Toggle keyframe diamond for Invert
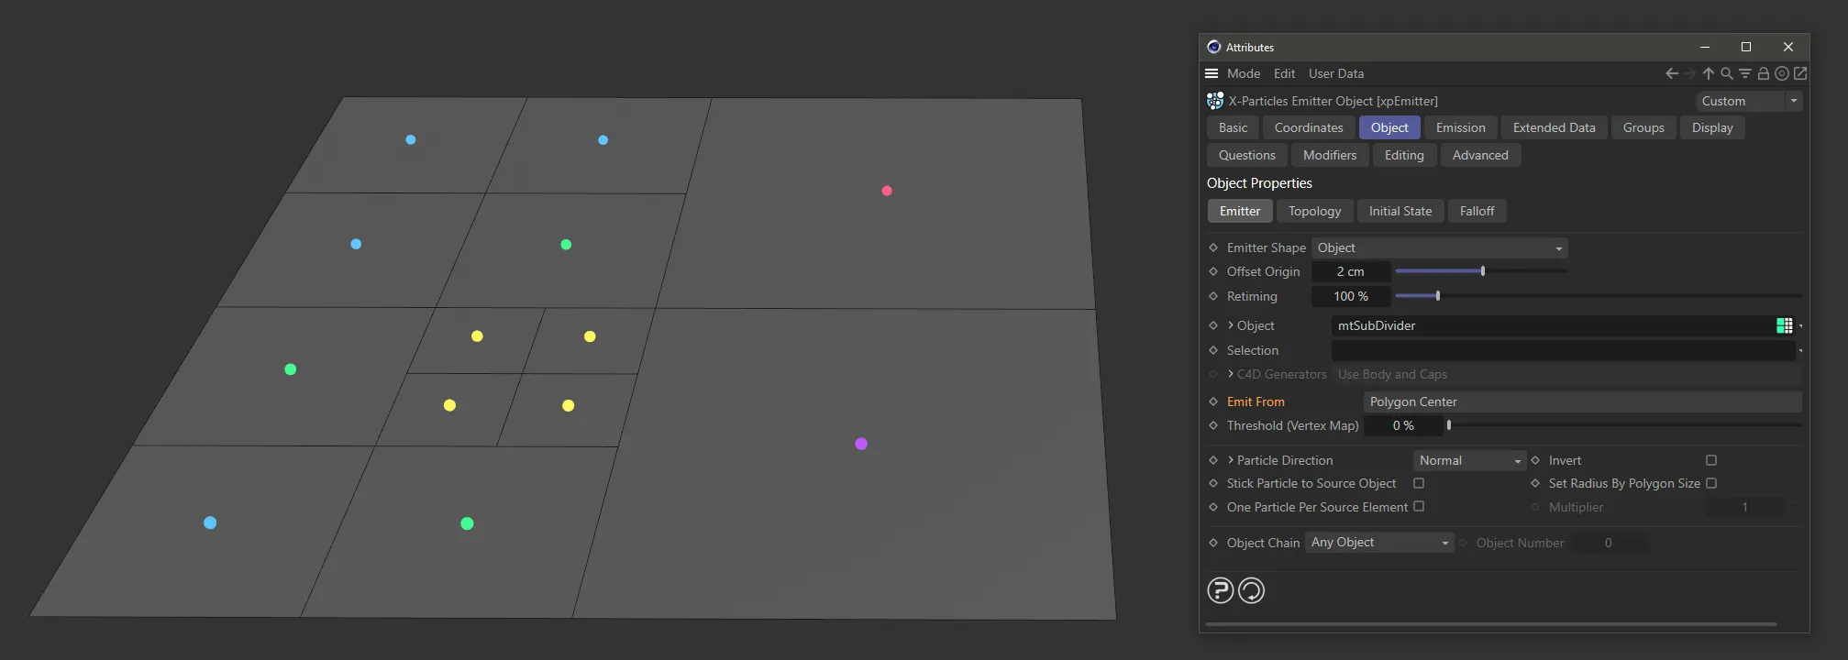The image size is (1848, 660). pos(1535,460)
